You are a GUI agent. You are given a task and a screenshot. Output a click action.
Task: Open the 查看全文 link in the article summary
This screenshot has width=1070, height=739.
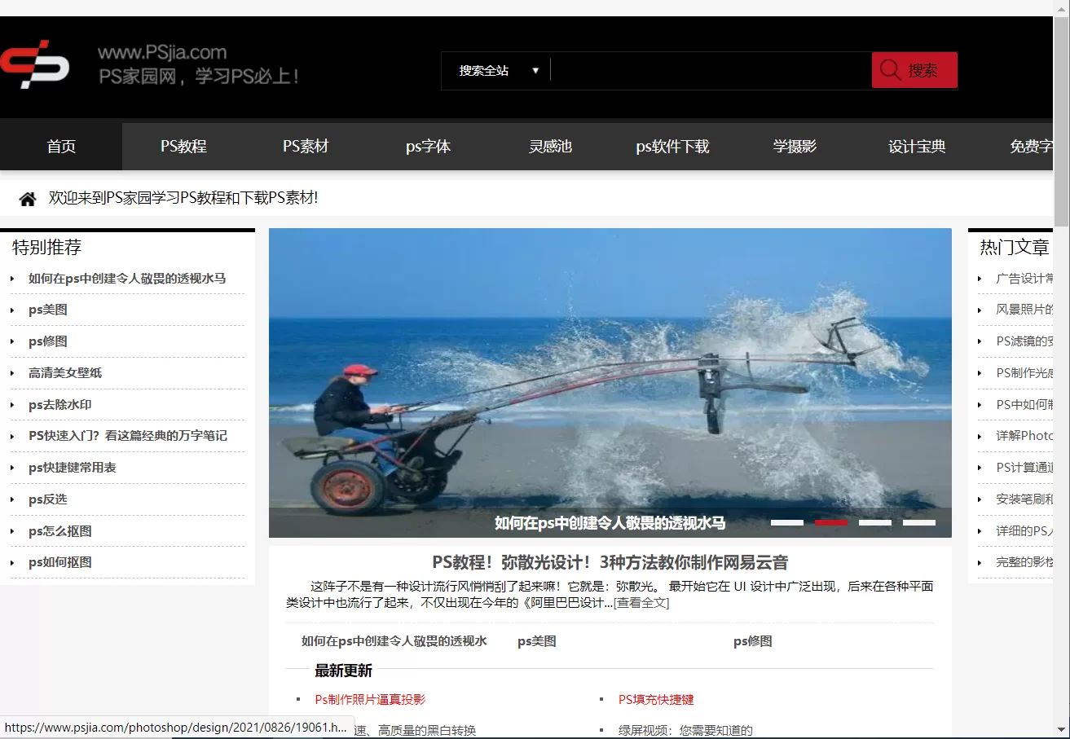click(x=643, y=605)
